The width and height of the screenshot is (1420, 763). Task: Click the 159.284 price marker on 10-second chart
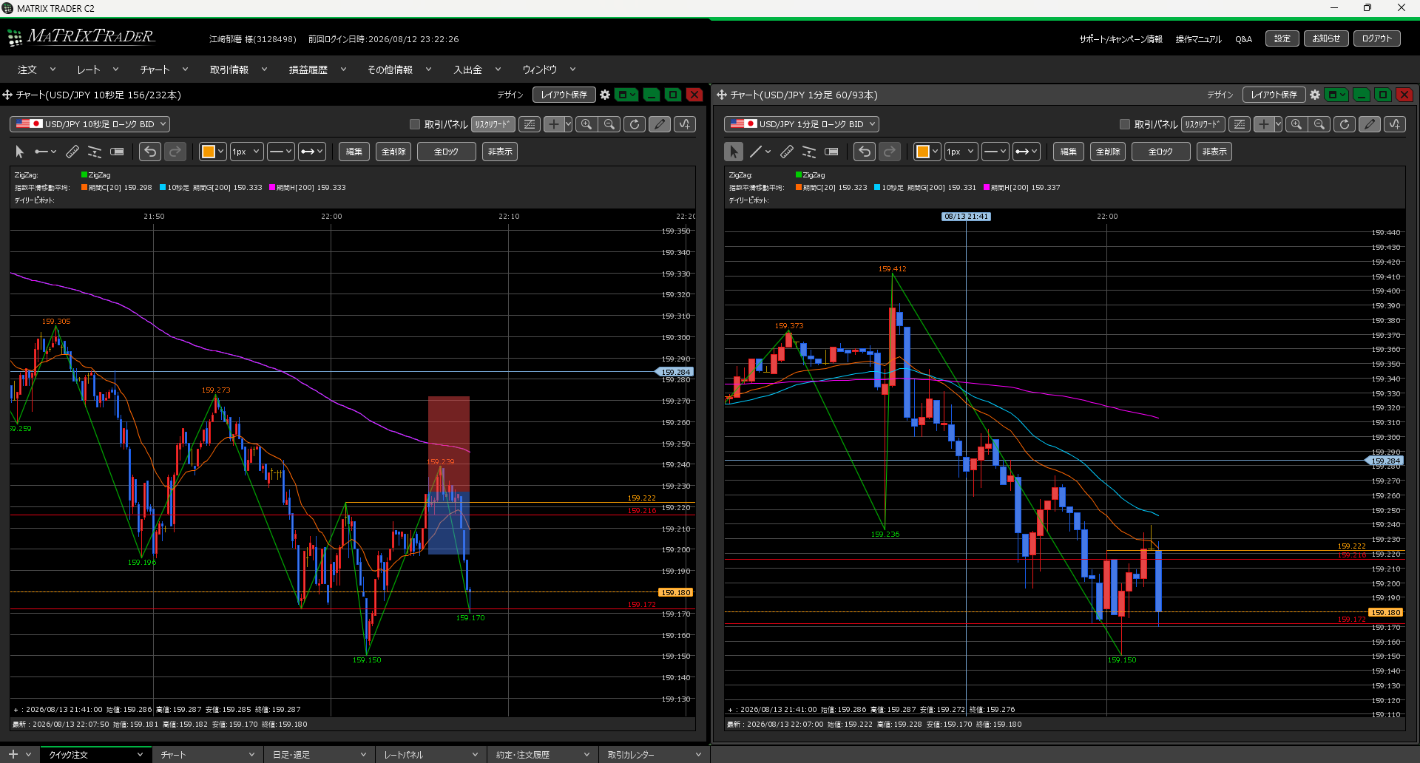(675, 372)
